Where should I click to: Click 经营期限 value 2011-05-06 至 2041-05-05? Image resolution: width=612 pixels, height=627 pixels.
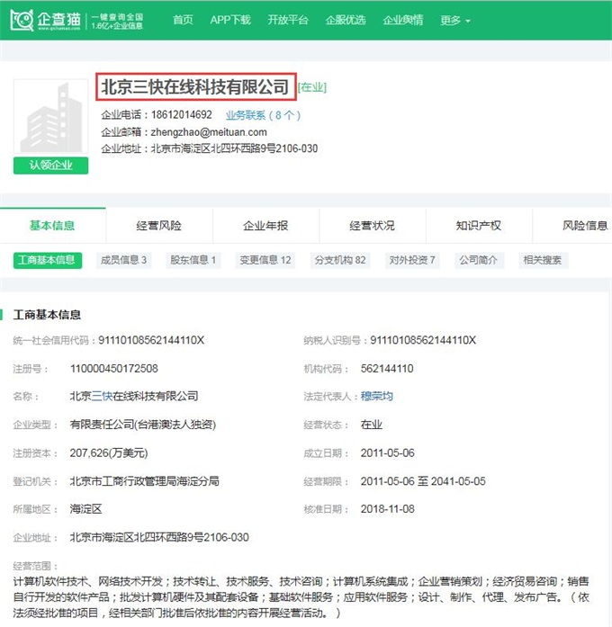(423, 481)
